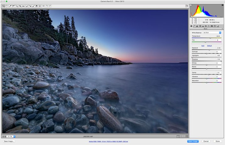Screen dimensions: 225x145
Task: Select the Hand tool
Action: click(x=7, y=6)
